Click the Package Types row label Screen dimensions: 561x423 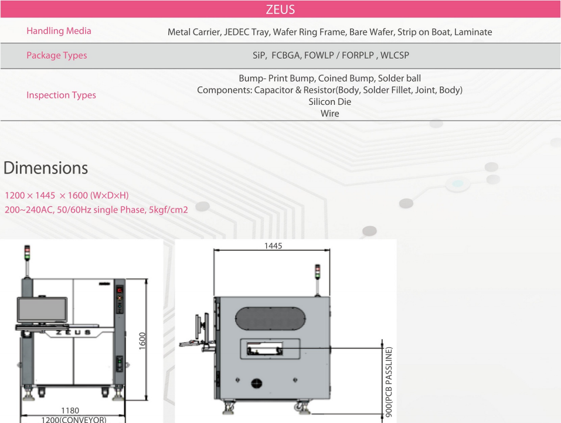[56, 56]
